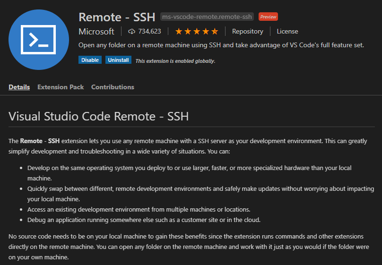
Task: Open the five-star rating reviews
Action: click(x=197, y=31)
